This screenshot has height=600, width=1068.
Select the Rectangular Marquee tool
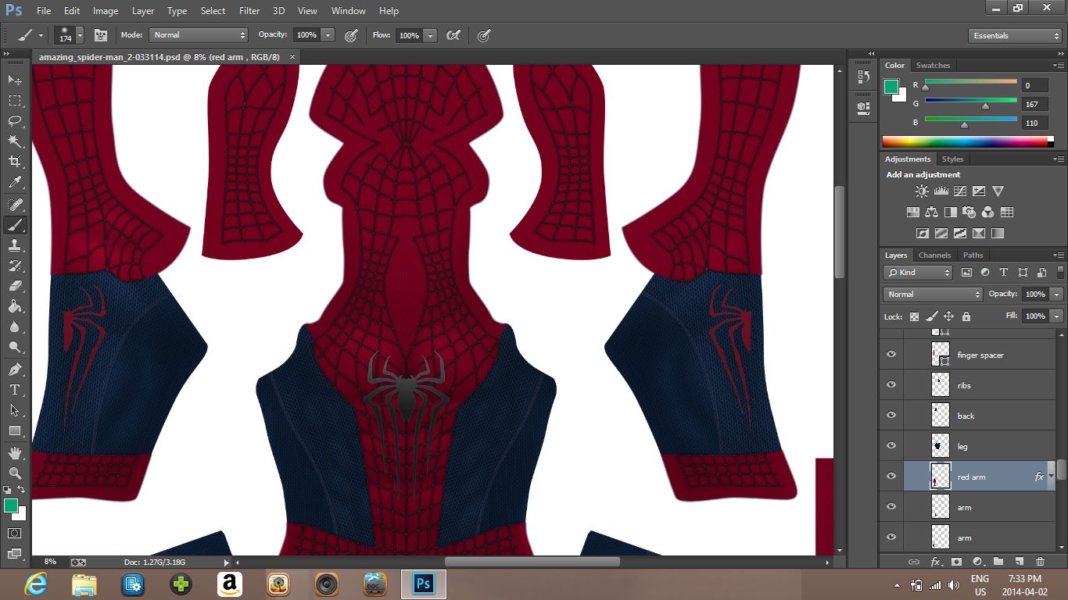(x=15, y=100)
